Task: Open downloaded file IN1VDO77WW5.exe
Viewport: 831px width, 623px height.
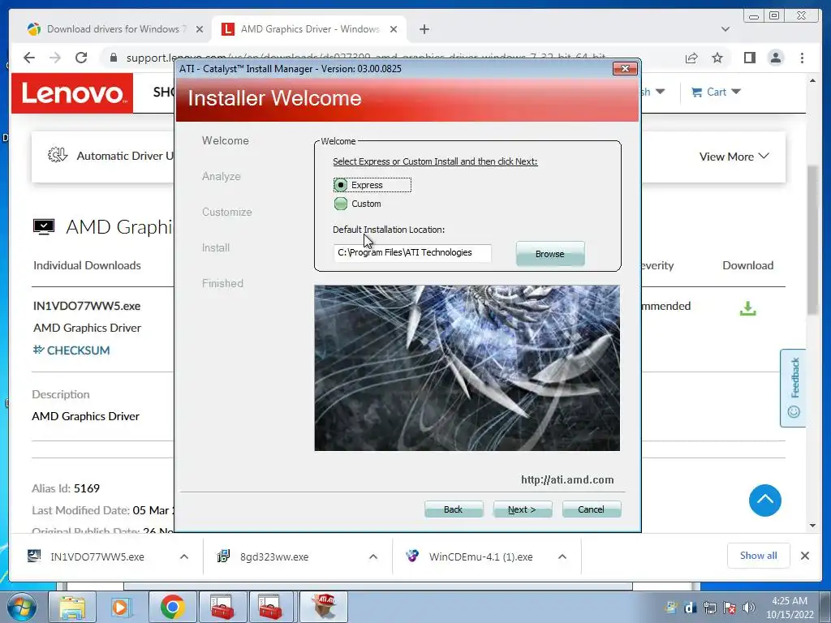Action: [x=97, y=556]
